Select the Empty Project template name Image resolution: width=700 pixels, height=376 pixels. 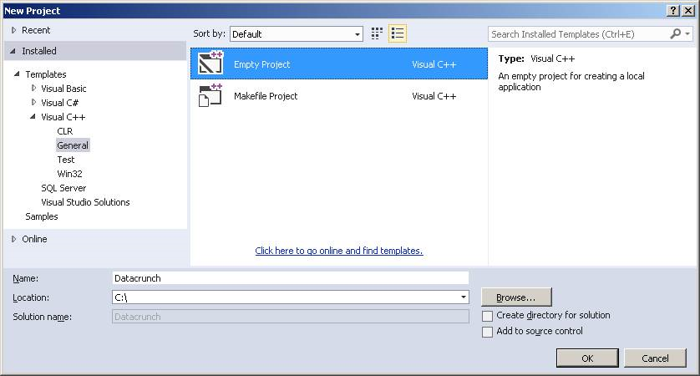(262, 64)
